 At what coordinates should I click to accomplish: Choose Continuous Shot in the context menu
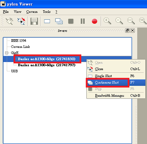pos(116,82)
